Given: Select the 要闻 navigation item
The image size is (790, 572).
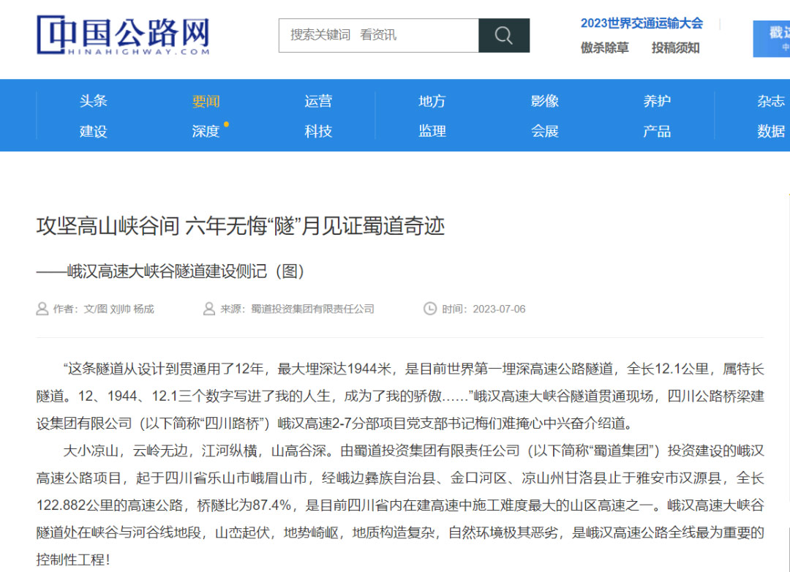Looking at the screenshot, I should 206,101.
